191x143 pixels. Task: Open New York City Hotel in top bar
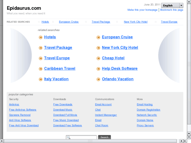(136, 22)
